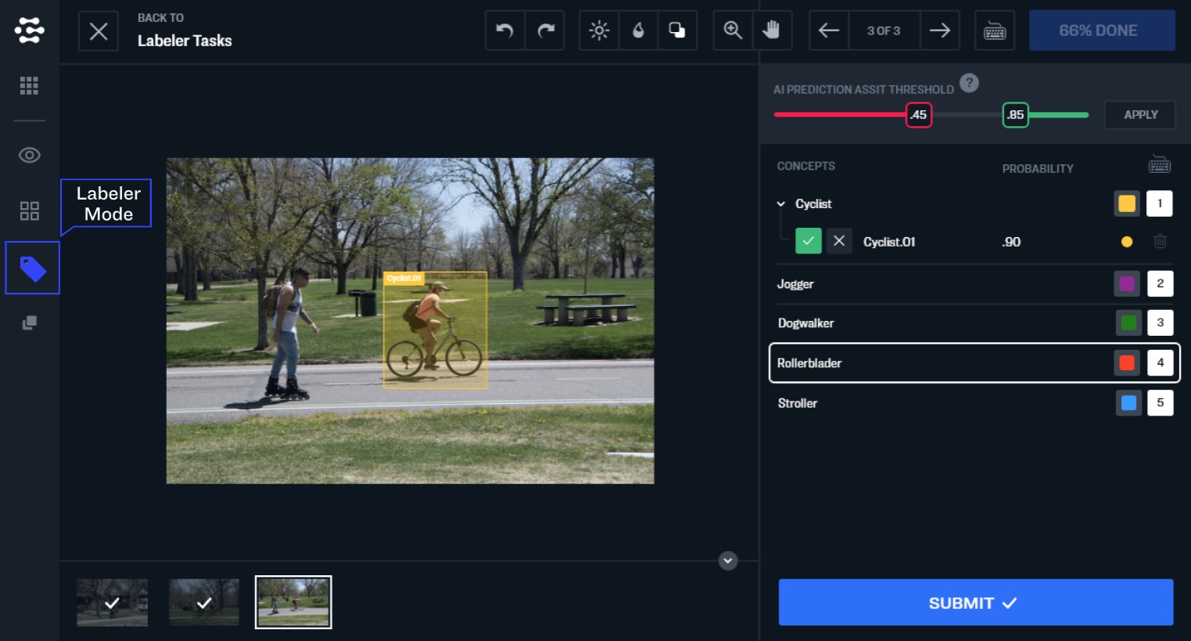The height and width of the screenshot is (641, 1191).
Task: Collapse the Cyclist concept group
Action: pos(780,204)
